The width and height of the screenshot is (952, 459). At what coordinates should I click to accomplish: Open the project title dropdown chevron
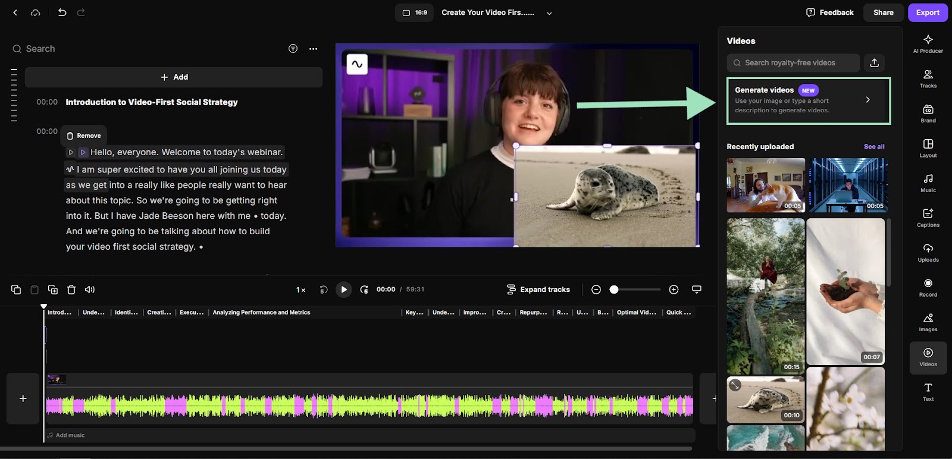pyautogui.click(x=549, y=13)
